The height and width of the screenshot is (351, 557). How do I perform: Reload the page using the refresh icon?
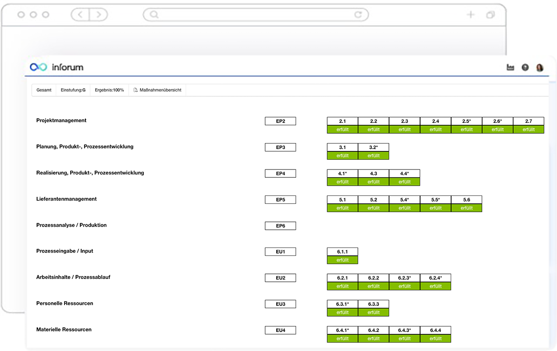pos(358,14)
